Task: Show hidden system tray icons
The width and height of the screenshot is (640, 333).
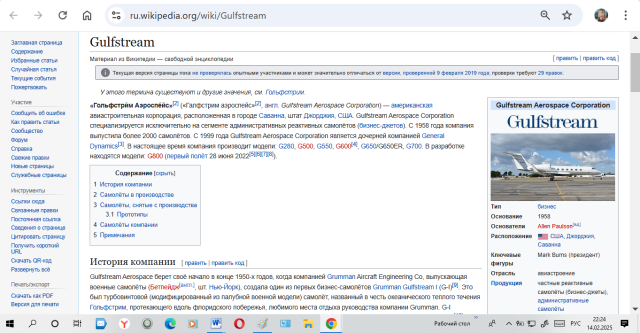Action: tap(508, 323)
